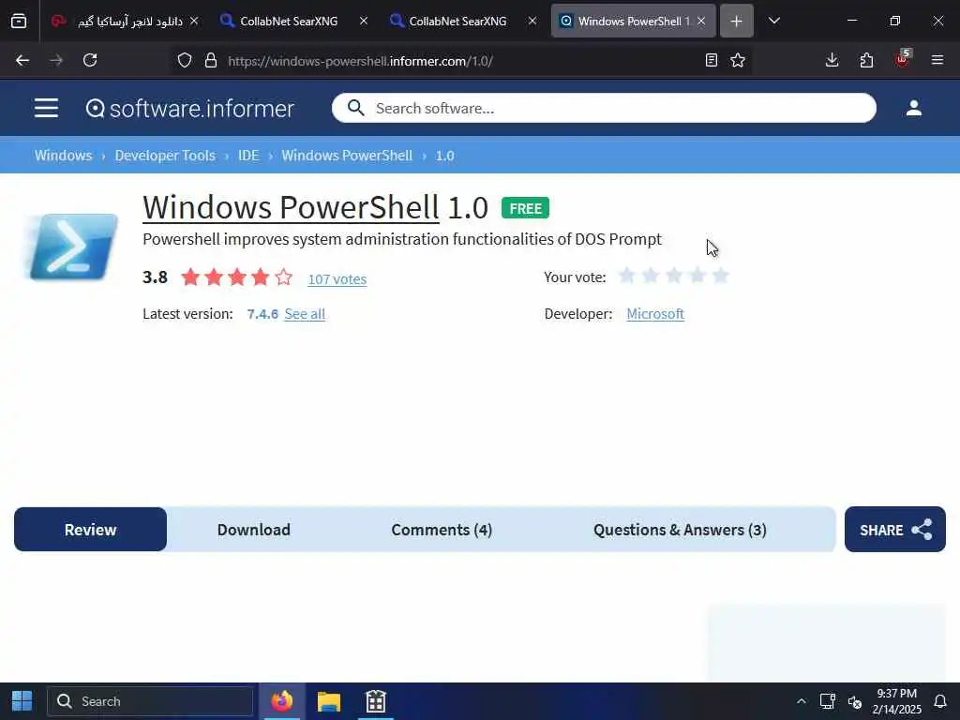Switch to the Review tab
960x720 pixels.
pos(91,530)
